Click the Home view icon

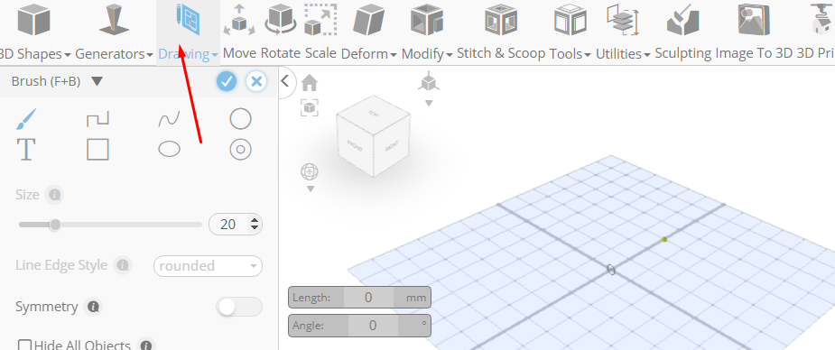[310, 83]
